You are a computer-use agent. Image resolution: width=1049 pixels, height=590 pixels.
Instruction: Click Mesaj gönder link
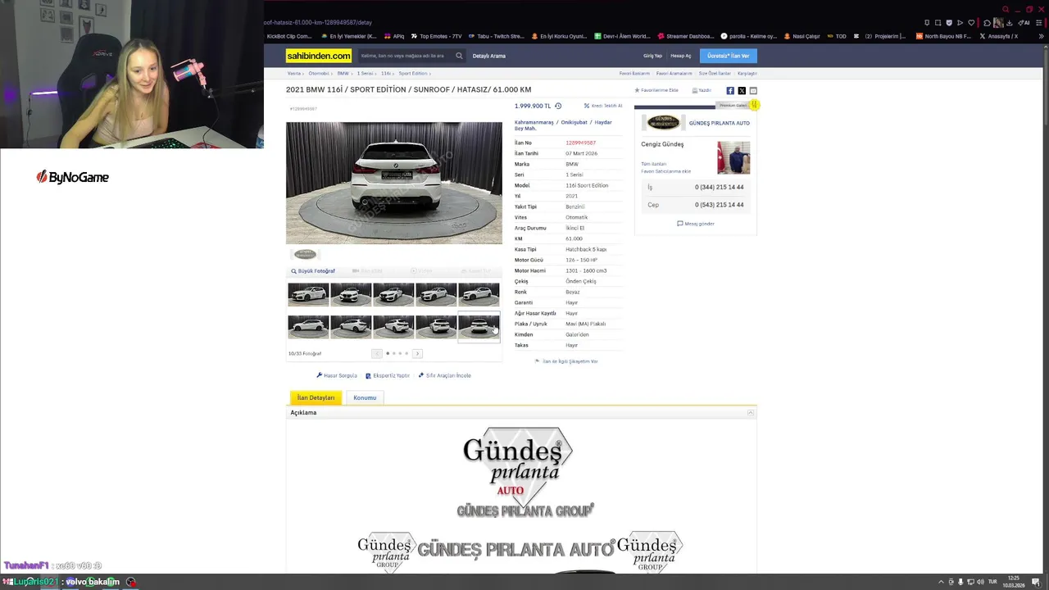coord(696,224)
